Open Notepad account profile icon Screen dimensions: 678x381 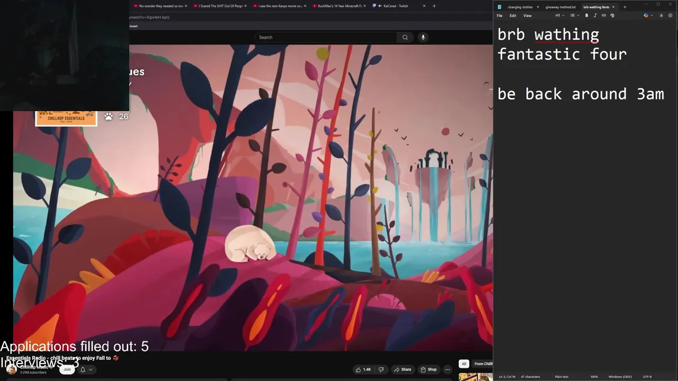[x=661, y=15]
